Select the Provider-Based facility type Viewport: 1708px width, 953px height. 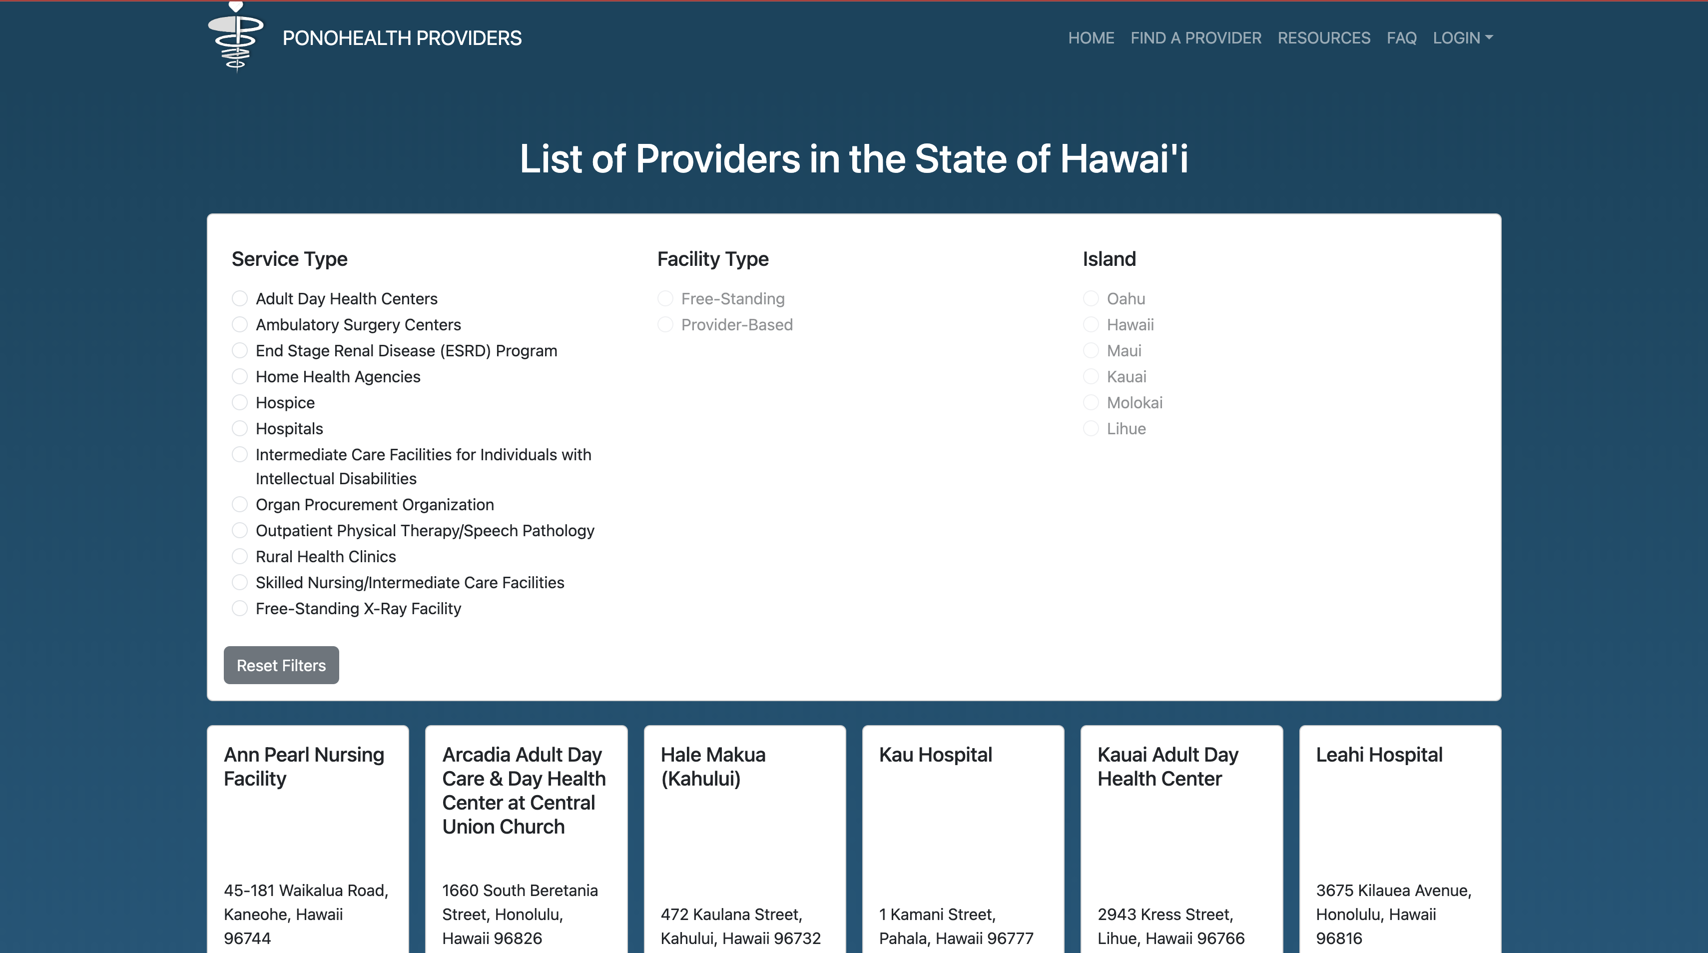pos(665,324)
